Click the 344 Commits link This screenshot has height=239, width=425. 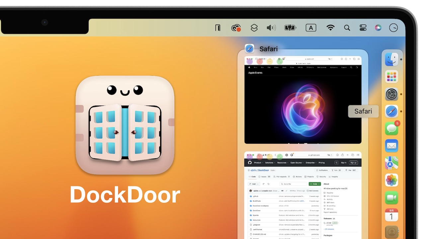312,191
